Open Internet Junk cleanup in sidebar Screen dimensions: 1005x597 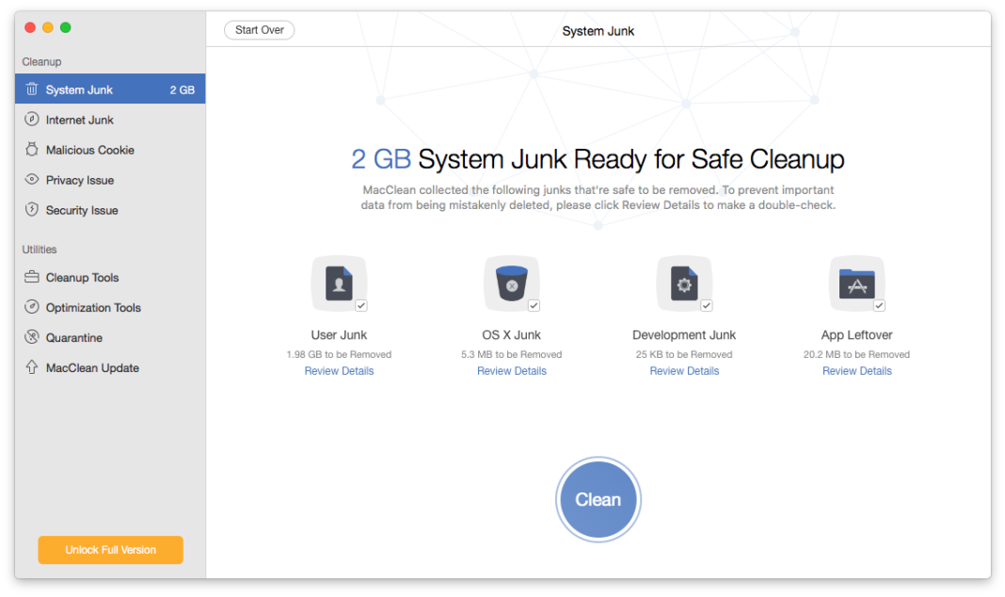click(x=81, y=120)
